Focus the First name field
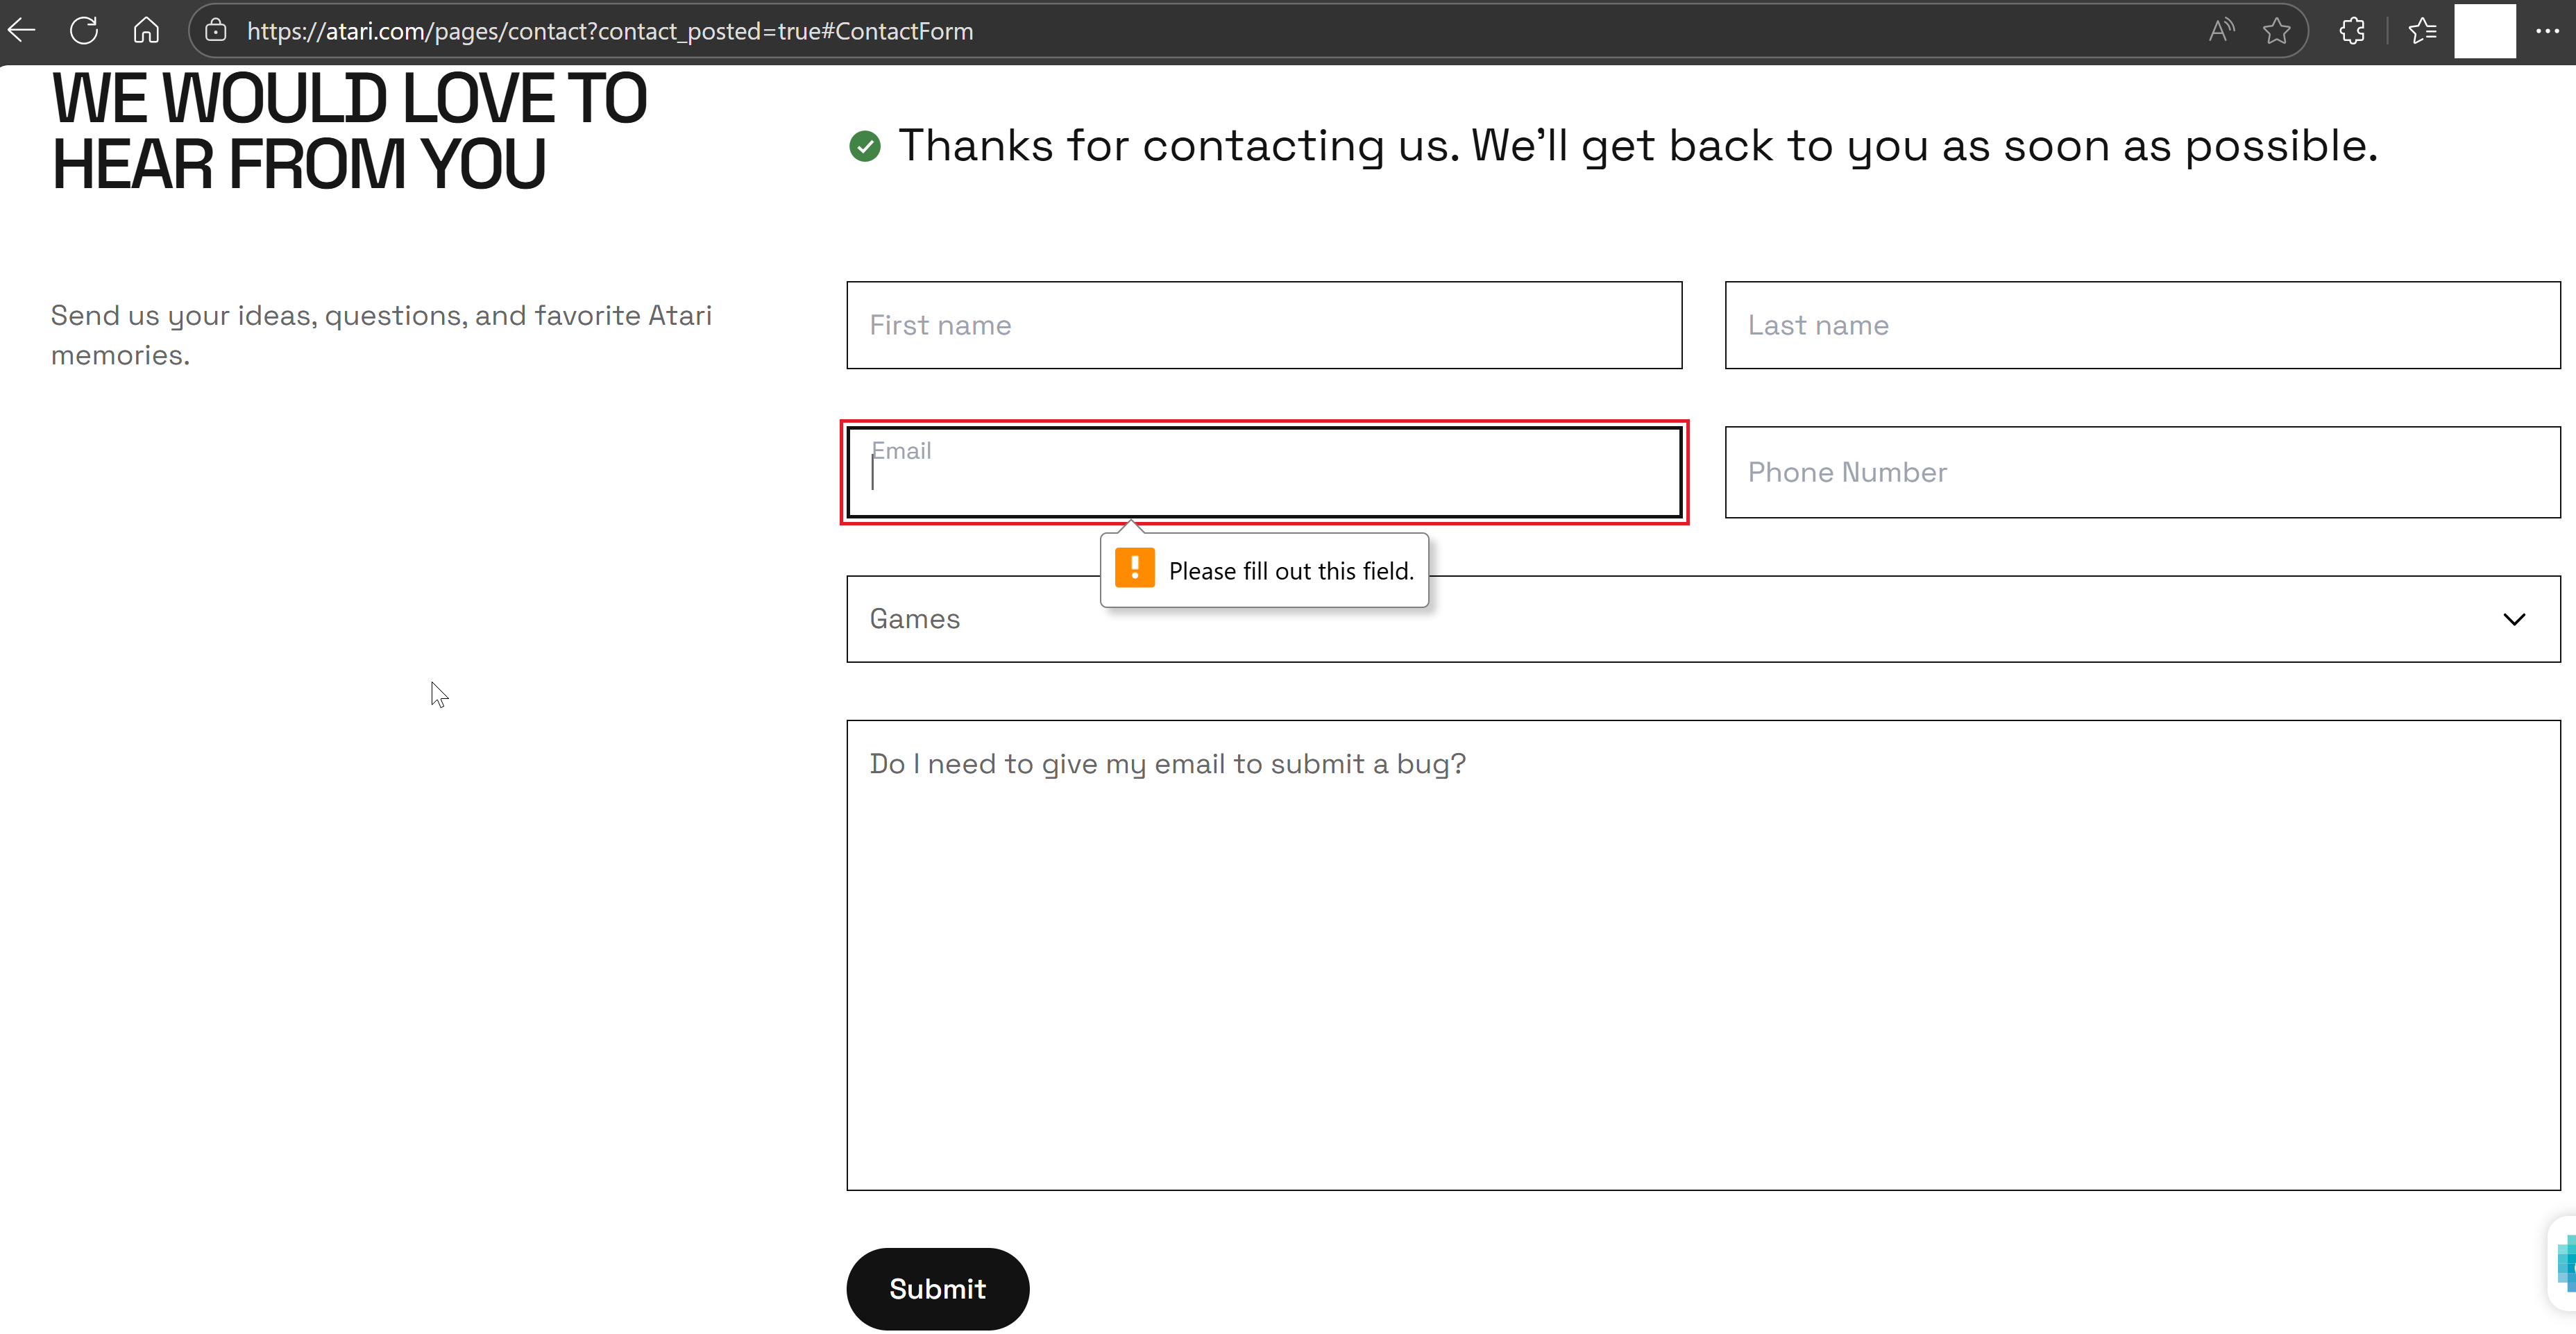The image size is (2576, 1334). pos(1264,325)
